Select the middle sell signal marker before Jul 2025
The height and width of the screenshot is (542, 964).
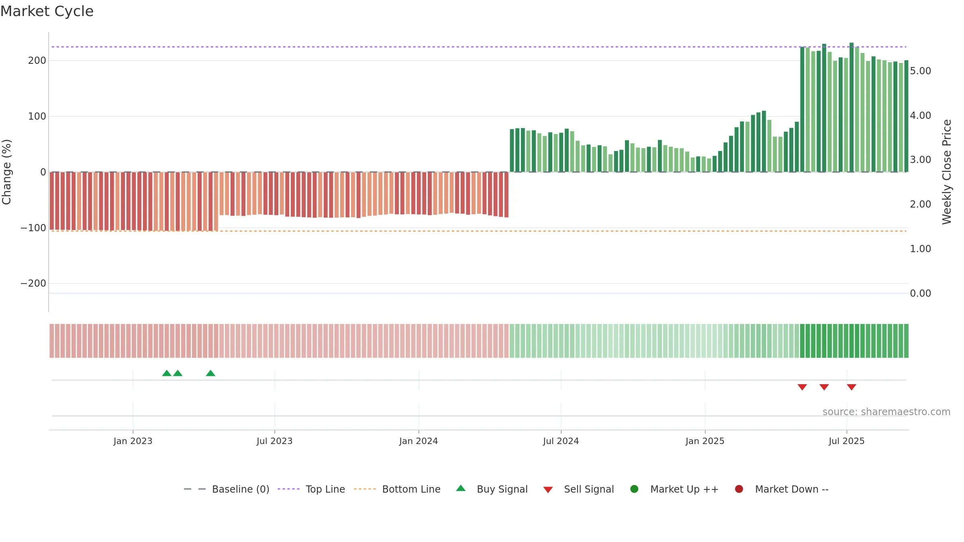(x=824, y=387)
